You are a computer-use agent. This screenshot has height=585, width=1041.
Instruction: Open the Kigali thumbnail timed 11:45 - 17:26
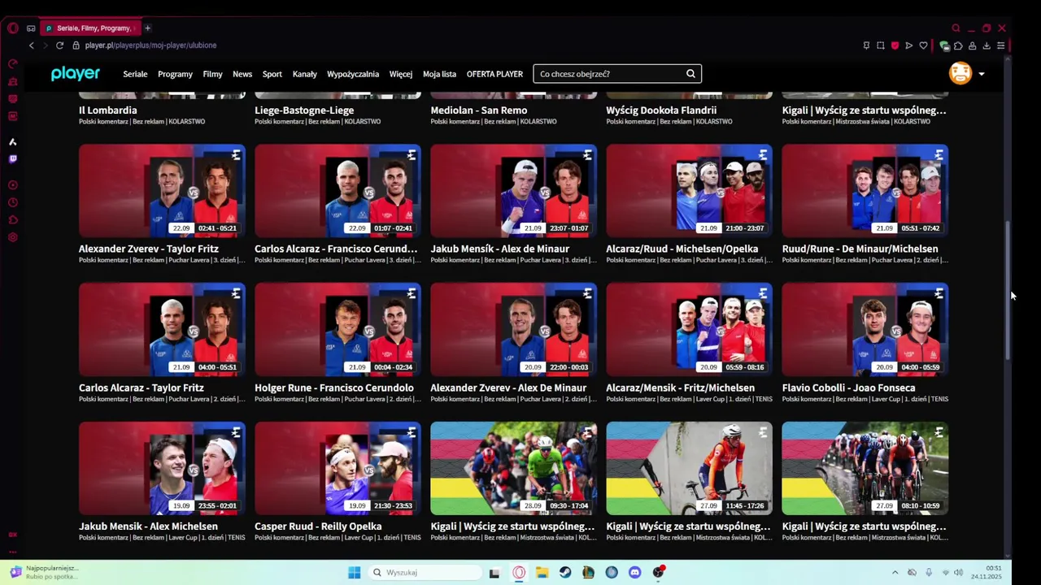coord(689,469)
